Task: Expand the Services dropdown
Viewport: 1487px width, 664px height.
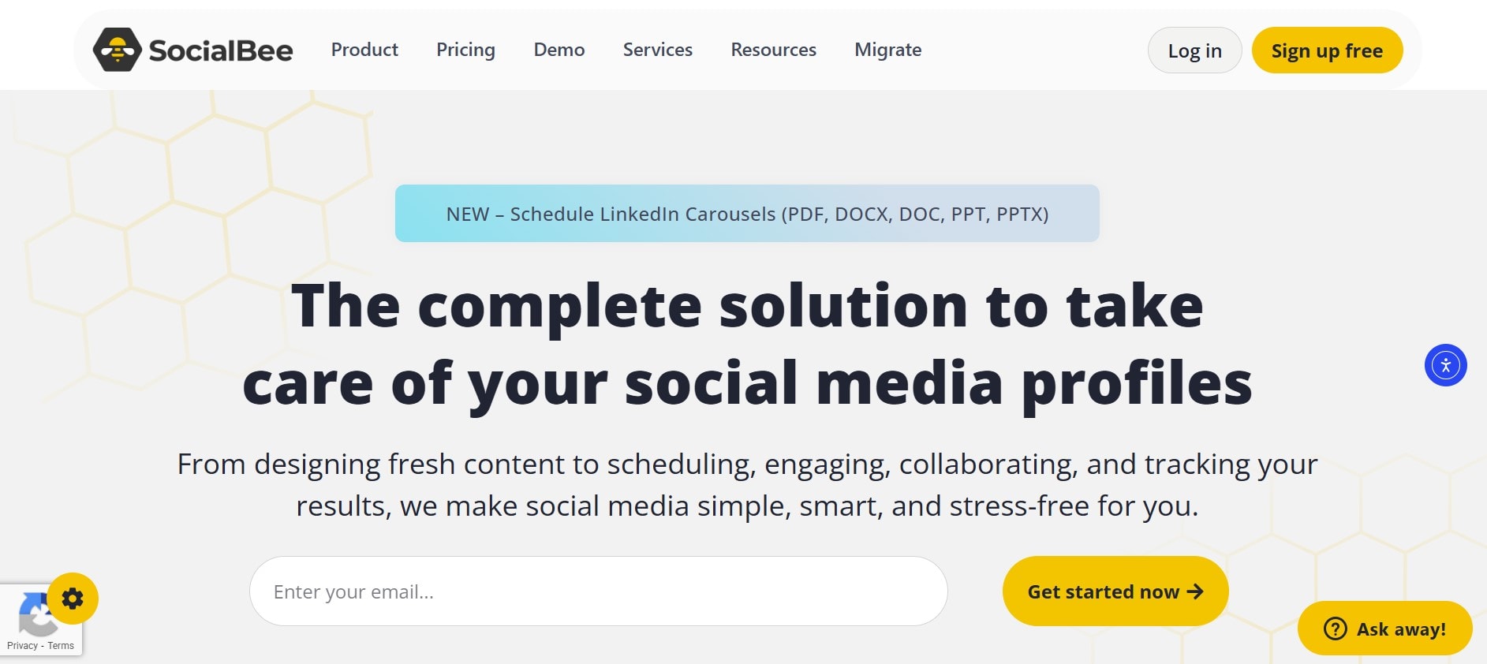Action: (x=657, y=50)
